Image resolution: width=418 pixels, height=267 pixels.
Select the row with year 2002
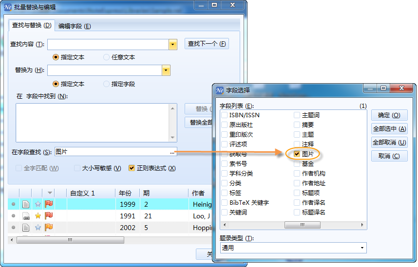110,228
